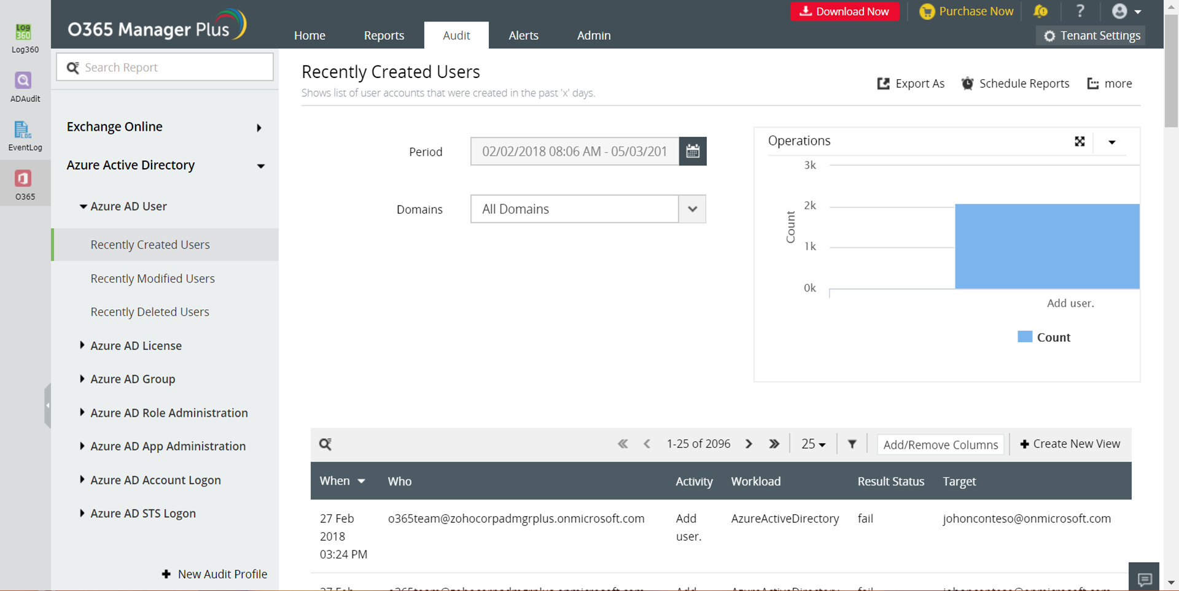Screen dimensions: 1179x591
Task: Open the chat feedback icon
Action: click(1144, 578)
